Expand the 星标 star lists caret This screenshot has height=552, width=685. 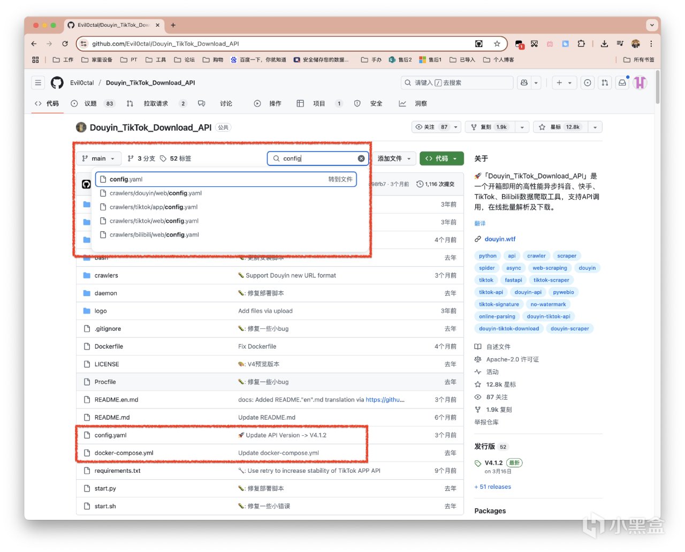[595, 127]
